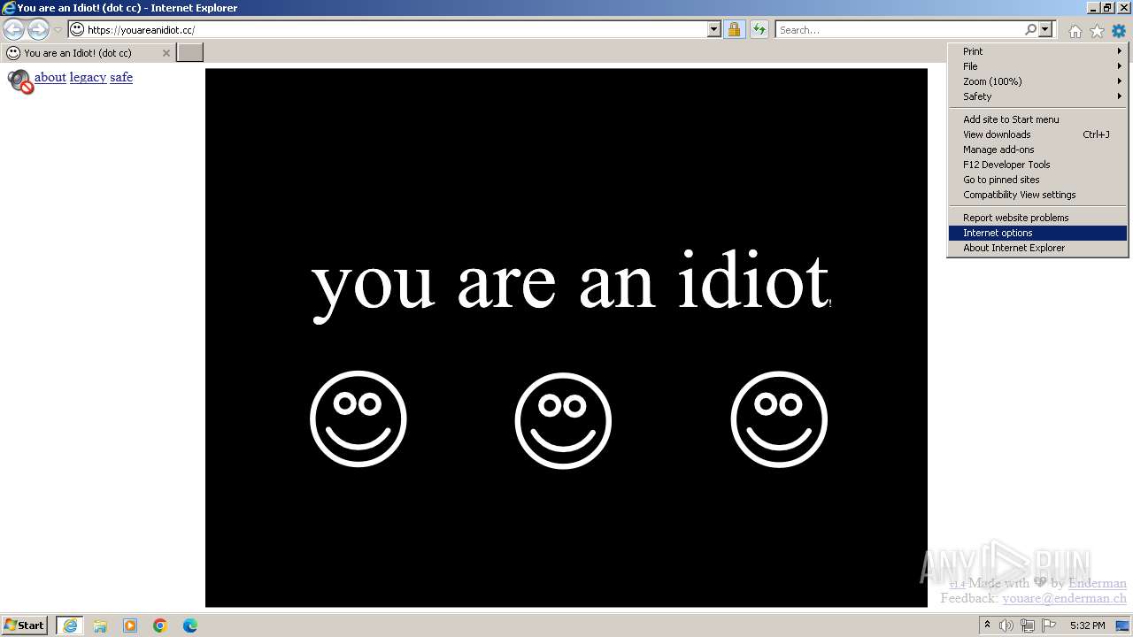Image resolution: width=1133 pixels, height=637 pixels.
Task: Click the Refresh page button
Action: point(759,30)
